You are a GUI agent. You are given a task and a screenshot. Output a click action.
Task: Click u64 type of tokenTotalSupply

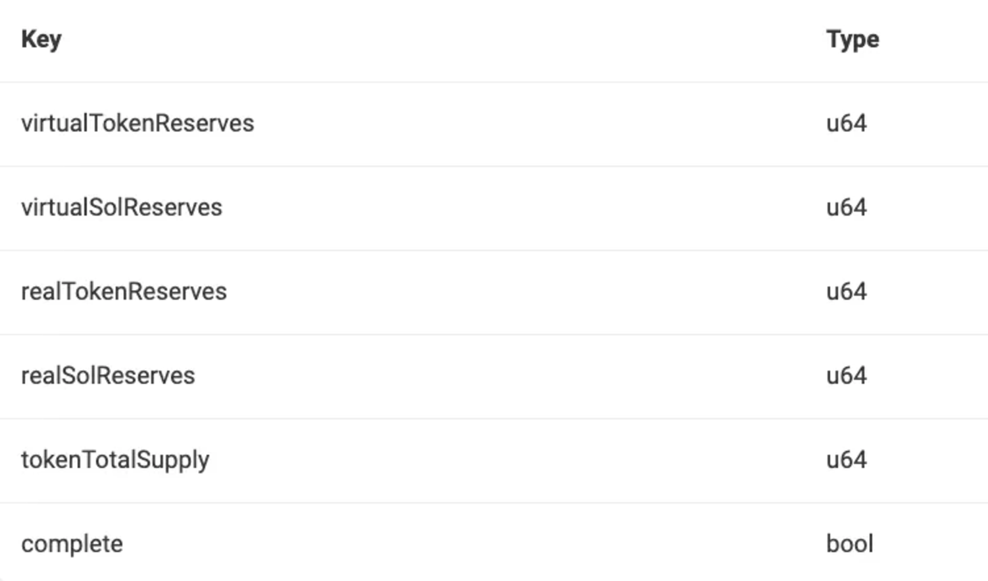point(847,460)
